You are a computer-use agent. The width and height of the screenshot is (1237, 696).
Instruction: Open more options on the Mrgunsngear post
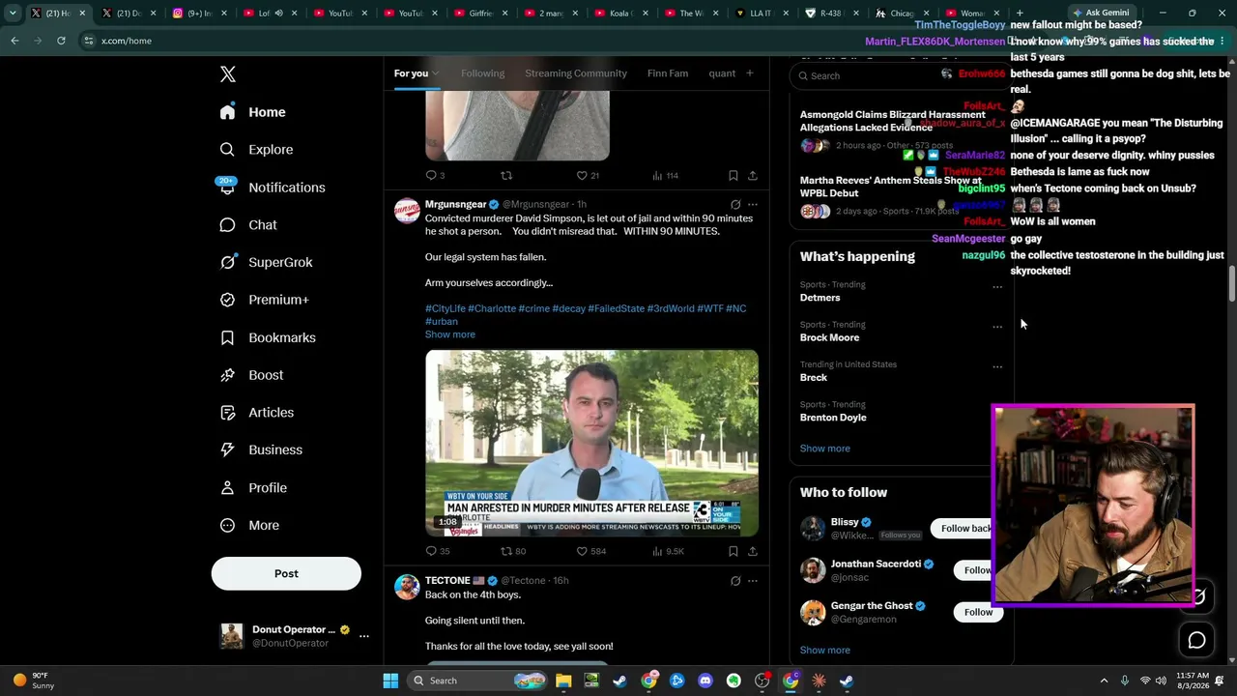click(x=753, y=204)
